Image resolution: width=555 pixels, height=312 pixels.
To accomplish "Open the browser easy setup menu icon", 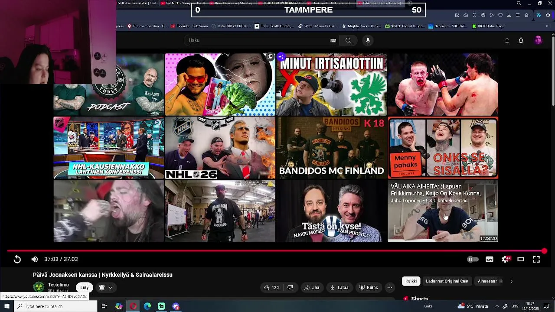I will pyautogui.click(x=518, y=15).
